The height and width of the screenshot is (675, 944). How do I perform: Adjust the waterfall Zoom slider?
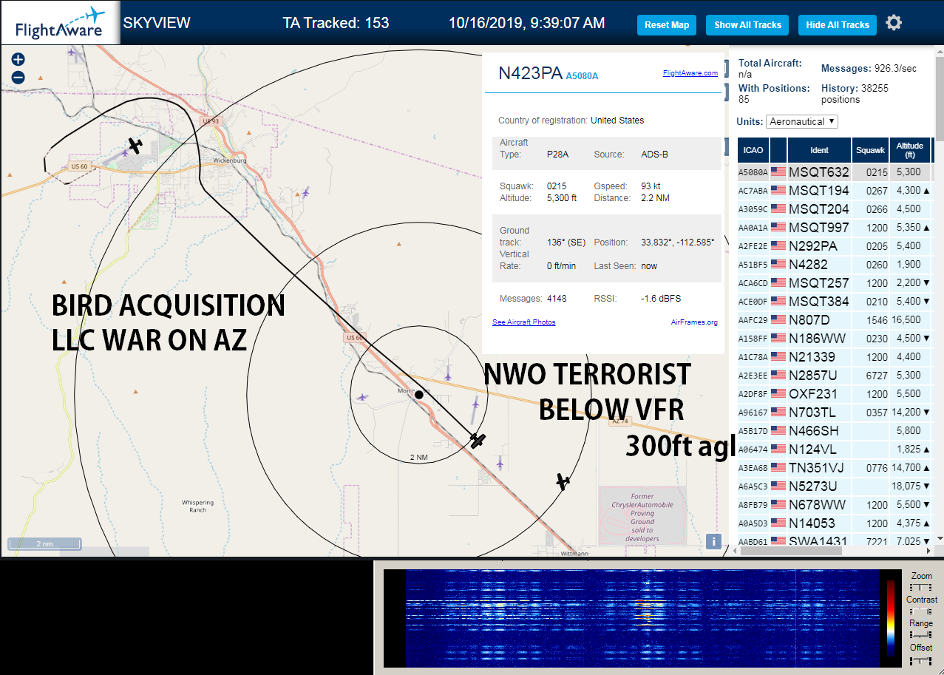tap(920, 587)
